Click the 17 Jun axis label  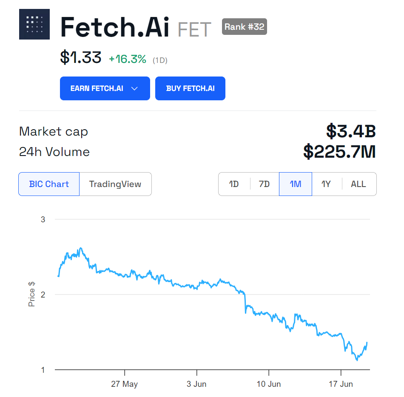pyautogui.click(x=341, y=384)
